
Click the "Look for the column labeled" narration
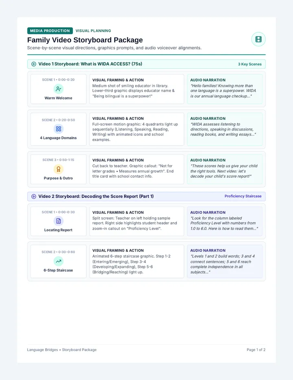224,223
